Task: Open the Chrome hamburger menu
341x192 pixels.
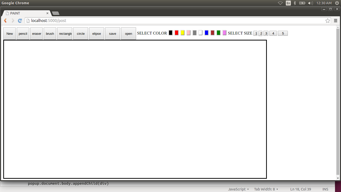Action: coord(336,20)
